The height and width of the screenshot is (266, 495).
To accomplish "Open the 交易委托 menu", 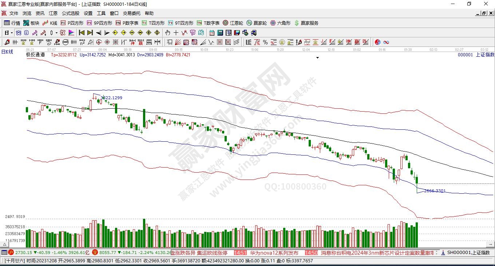I will coord(131,13).
